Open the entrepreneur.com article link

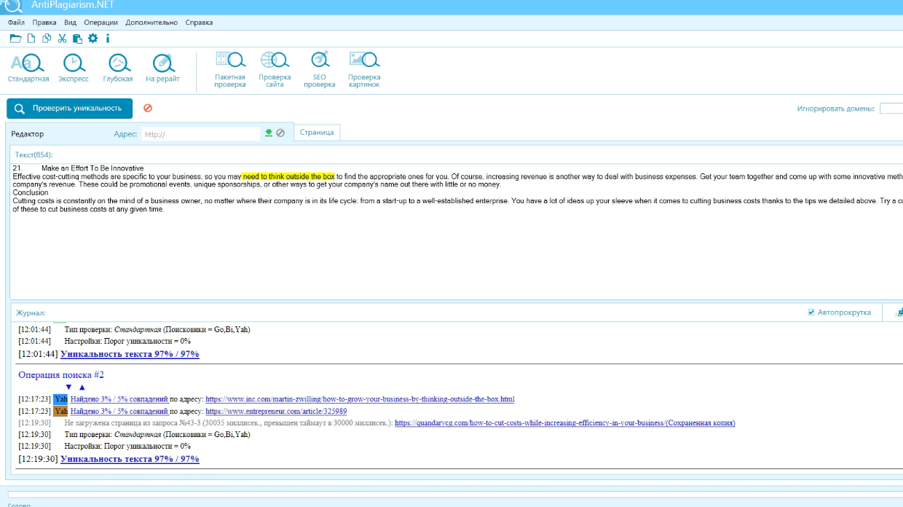pos(276,411)
